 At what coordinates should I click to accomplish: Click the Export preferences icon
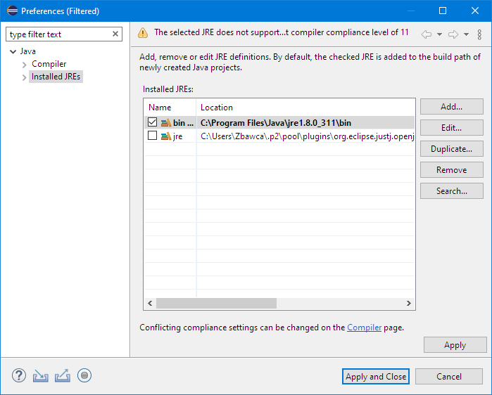(x=63, y=376)
